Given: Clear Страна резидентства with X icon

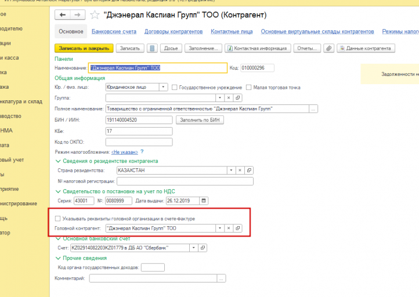Looking at the screenshot, I should coord(240,170).
